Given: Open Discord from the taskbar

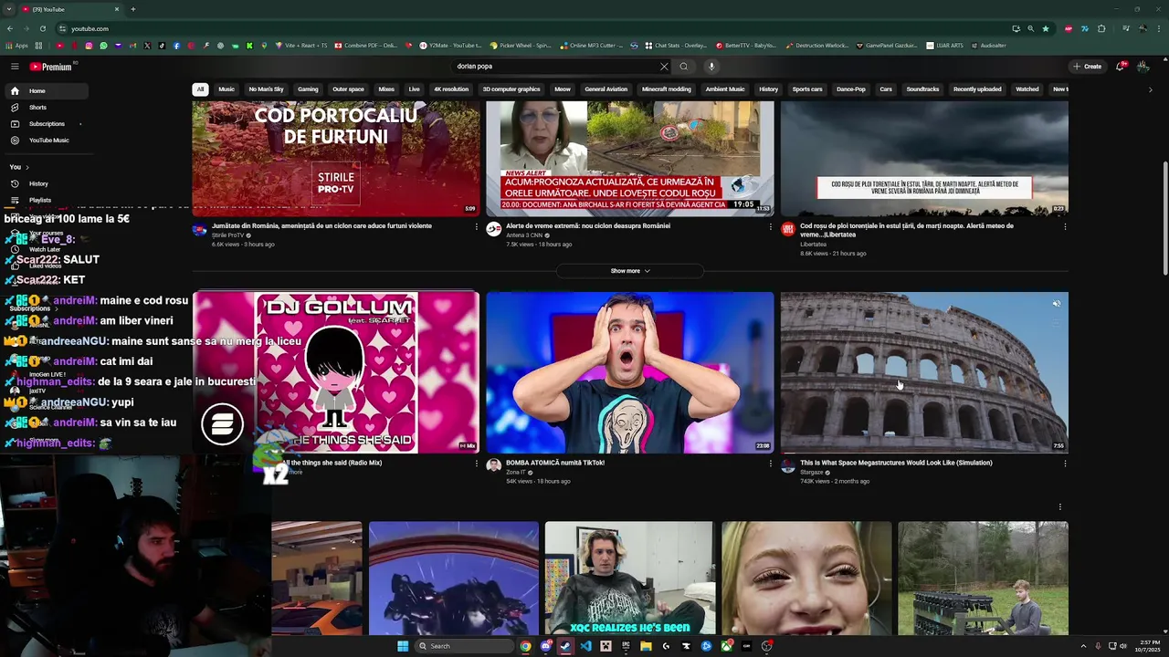Looking at the screenshot, I should (x=546, y=646).
